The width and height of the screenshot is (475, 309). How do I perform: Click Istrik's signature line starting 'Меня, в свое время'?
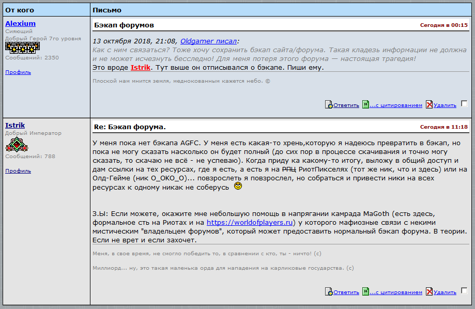pos(207,254)
